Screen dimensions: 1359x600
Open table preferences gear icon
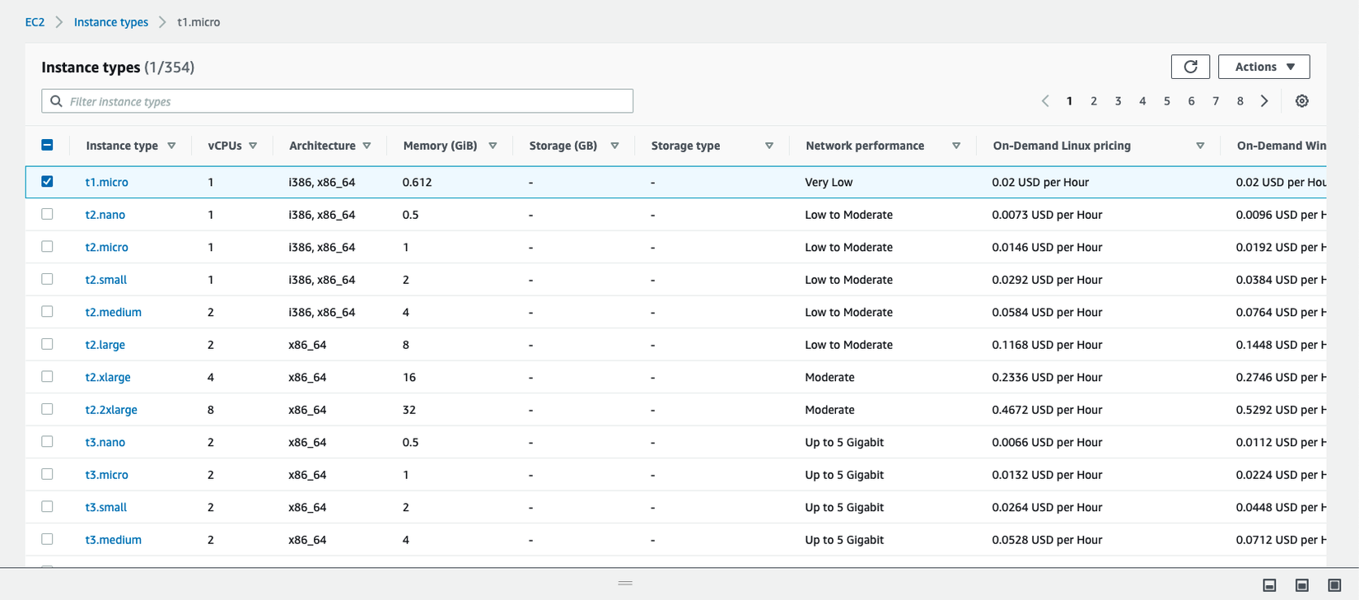click(1301, 101)
